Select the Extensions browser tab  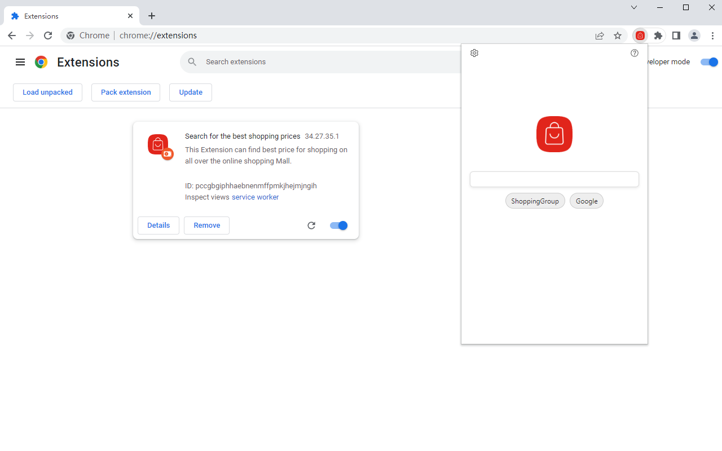pyautogui.click(x=72, y=16)
